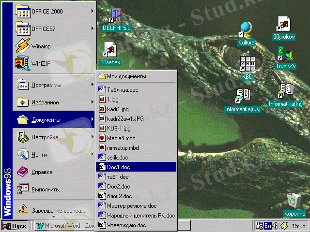Expand the Избранное submenu arrow
This screenshot has height=232, width=310.
pyautogui.click(x=93, y=102)
